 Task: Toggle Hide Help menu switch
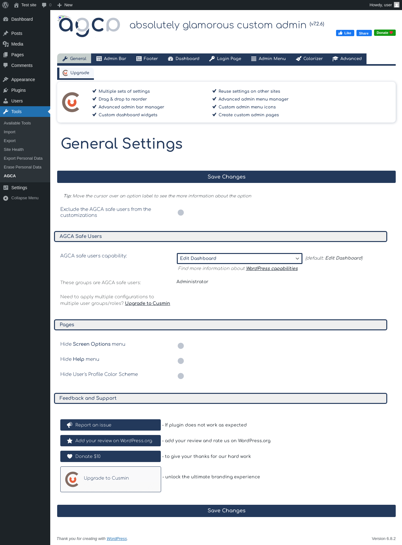coord(181,361)
